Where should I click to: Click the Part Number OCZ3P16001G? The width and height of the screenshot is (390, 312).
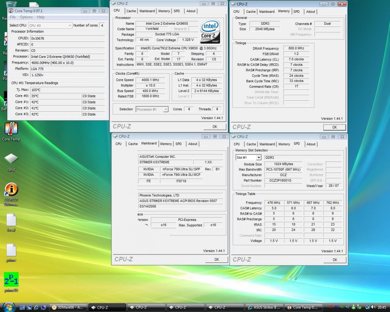coord(283,180)
